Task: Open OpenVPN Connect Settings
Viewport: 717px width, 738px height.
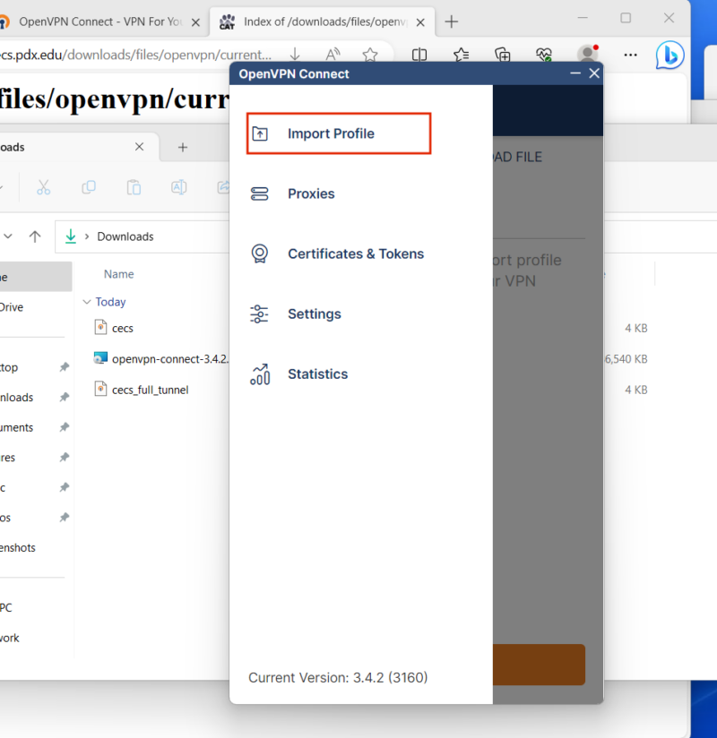Action: (x=314, y=313)
